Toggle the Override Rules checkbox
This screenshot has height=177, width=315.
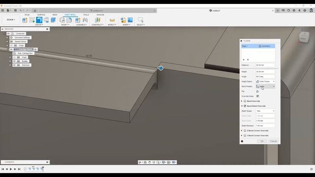tap(257, 96)
